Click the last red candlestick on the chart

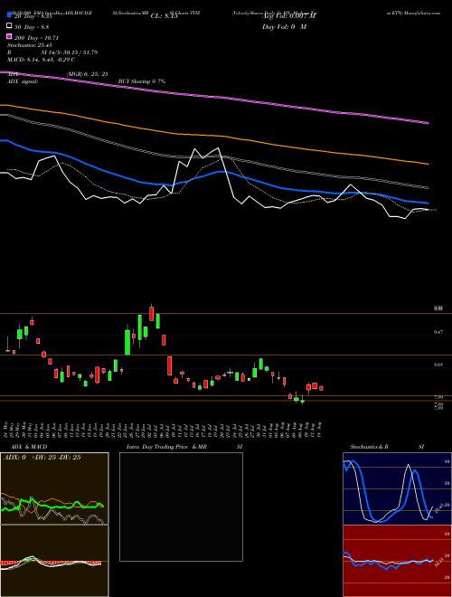(x=321, y=388)
